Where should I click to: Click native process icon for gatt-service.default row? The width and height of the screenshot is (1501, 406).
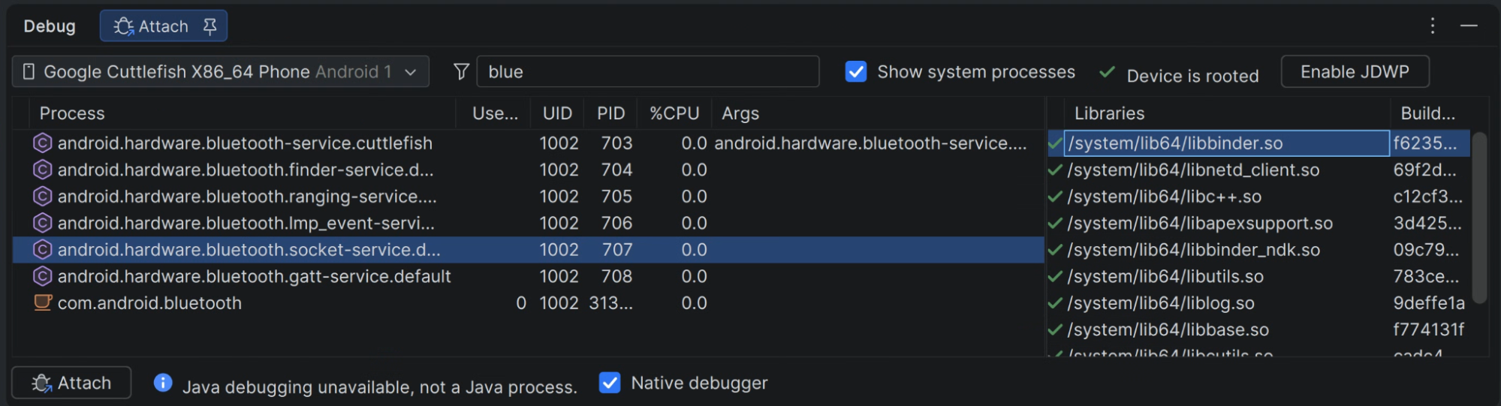(x=43, y=276)
